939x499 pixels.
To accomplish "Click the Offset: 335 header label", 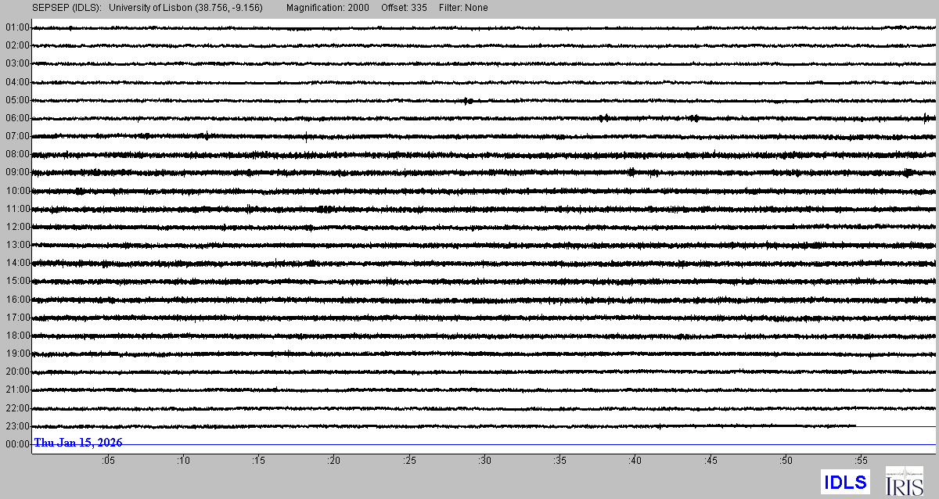I will (x=403, y=8).
